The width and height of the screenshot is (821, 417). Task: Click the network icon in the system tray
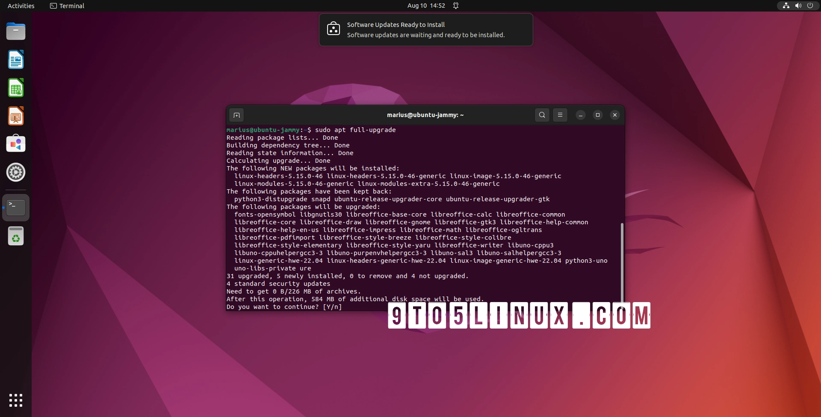[786, 6]
